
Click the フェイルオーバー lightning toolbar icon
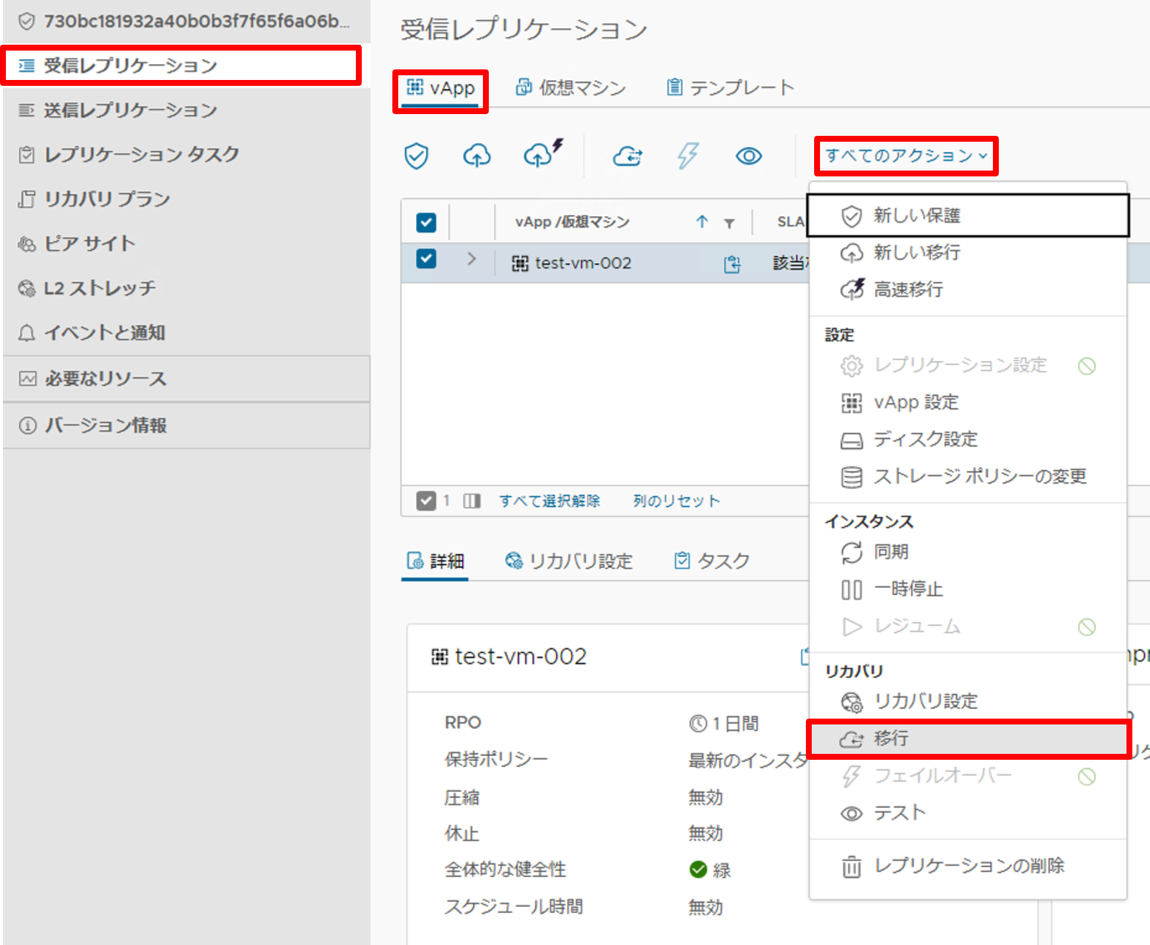[686, 155]
